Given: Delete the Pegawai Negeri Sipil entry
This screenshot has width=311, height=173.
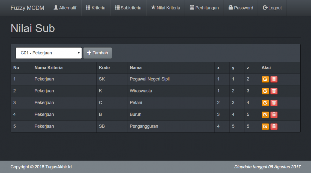Looking at the screenshot, I should tap(274, 79).
